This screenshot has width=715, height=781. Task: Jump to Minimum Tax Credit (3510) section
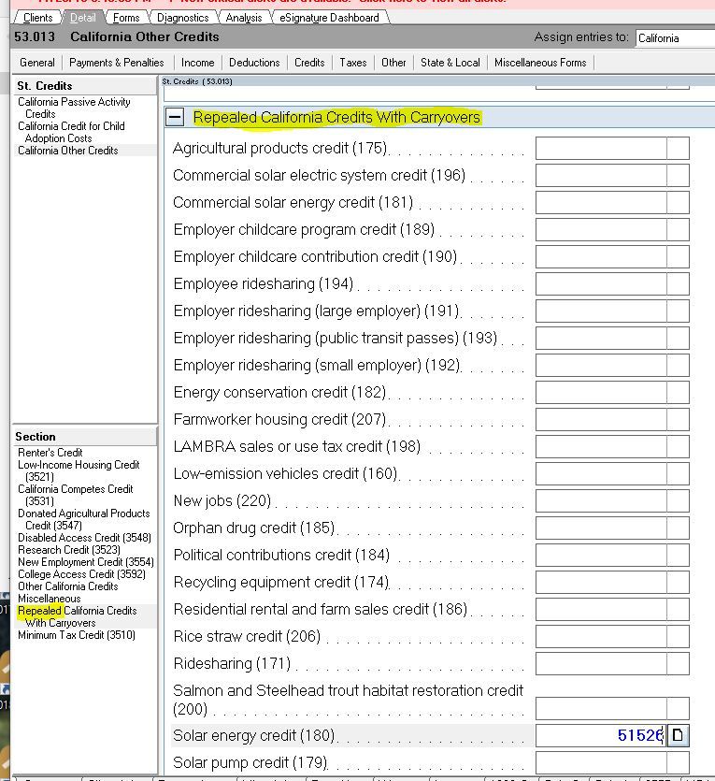click(77, 635)
